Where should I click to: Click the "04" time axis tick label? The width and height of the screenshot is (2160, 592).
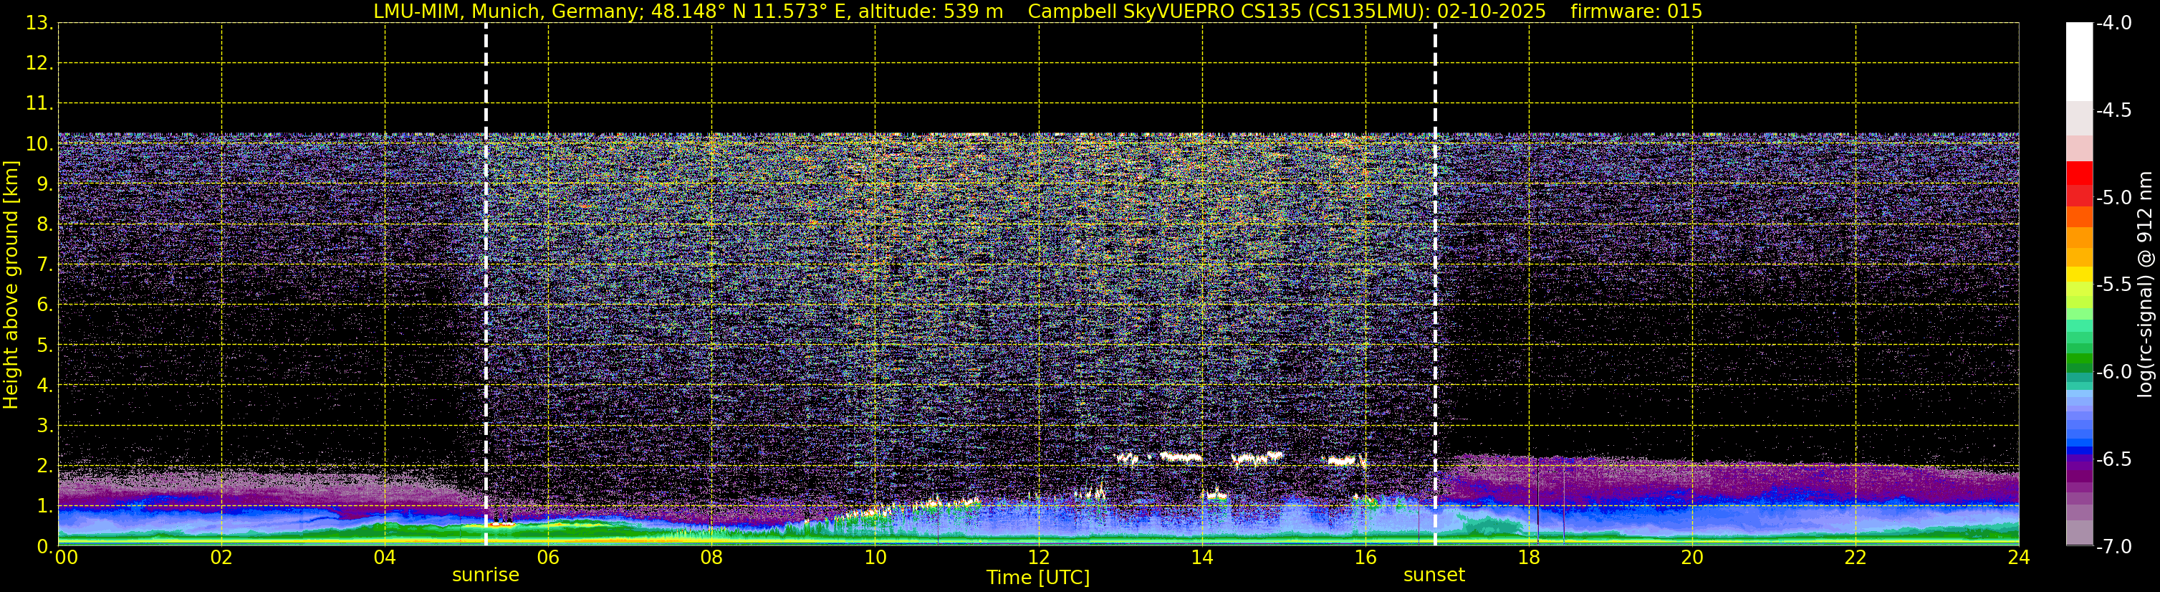click(x=385, y=558)
